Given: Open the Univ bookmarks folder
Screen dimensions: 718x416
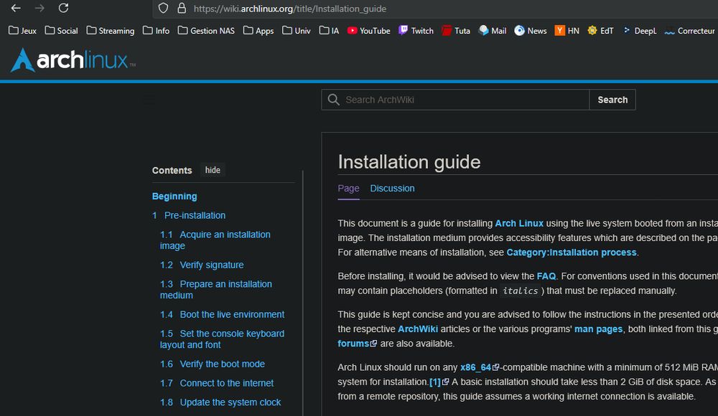Looking at the screenshot, I should [x=296, y=31].
